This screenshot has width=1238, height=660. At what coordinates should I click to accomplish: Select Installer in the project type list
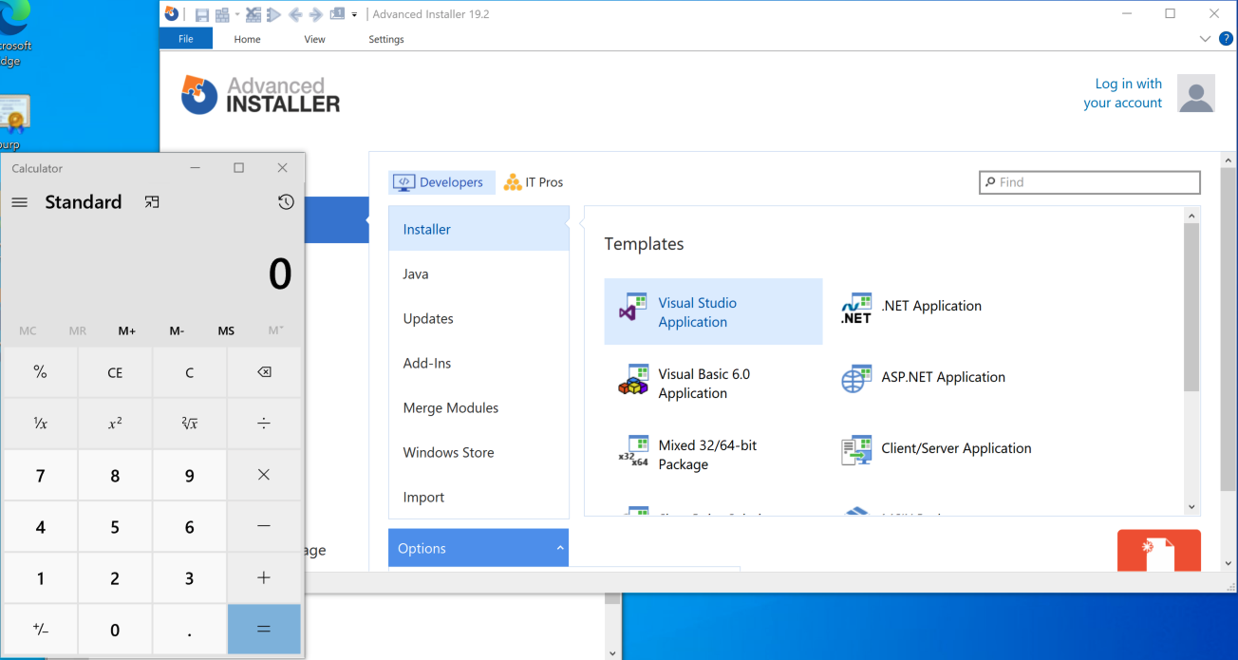coord(478,229)
